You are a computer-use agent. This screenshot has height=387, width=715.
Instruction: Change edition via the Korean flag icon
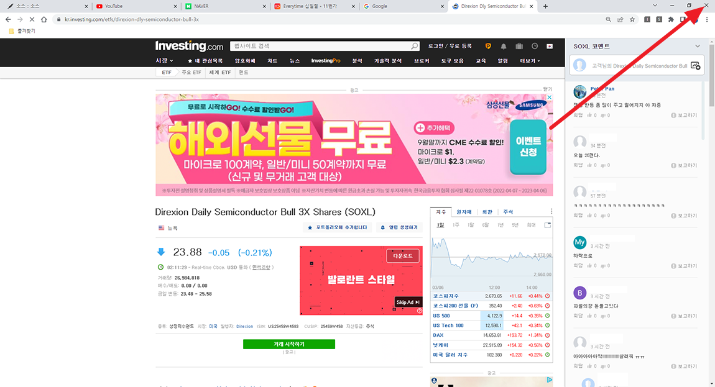(x=550, y=46)
